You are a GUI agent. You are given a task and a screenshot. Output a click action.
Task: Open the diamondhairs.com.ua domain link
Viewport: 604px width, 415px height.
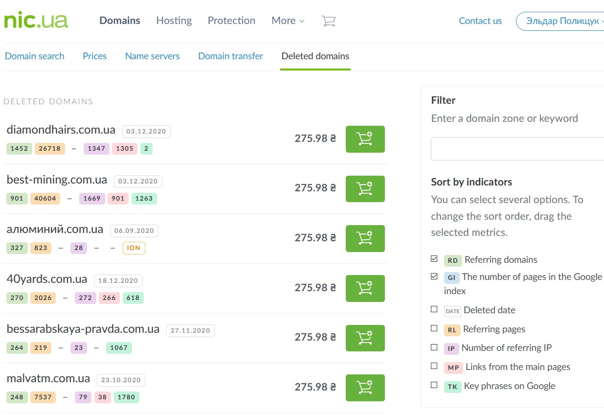point(61,130)
